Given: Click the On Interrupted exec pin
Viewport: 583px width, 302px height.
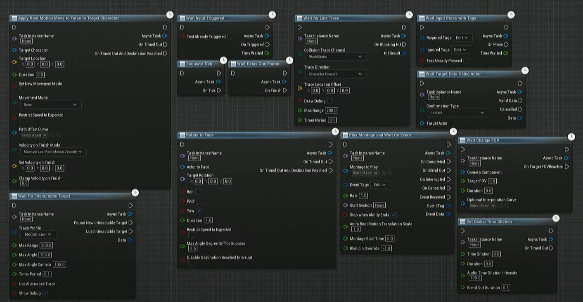Looking at the screenshot, I should 448,179.
